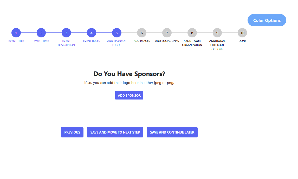Click step 9 Additional Checkout Options circle
Screen dimensions: 298x179
pyautogui.click(x=217, y=33)
